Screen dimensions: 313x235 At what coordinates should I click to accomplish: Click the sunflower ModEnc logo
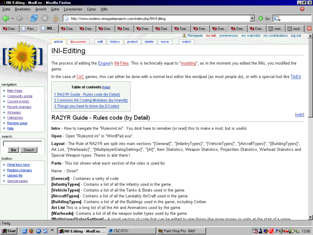tap(23, 57)
